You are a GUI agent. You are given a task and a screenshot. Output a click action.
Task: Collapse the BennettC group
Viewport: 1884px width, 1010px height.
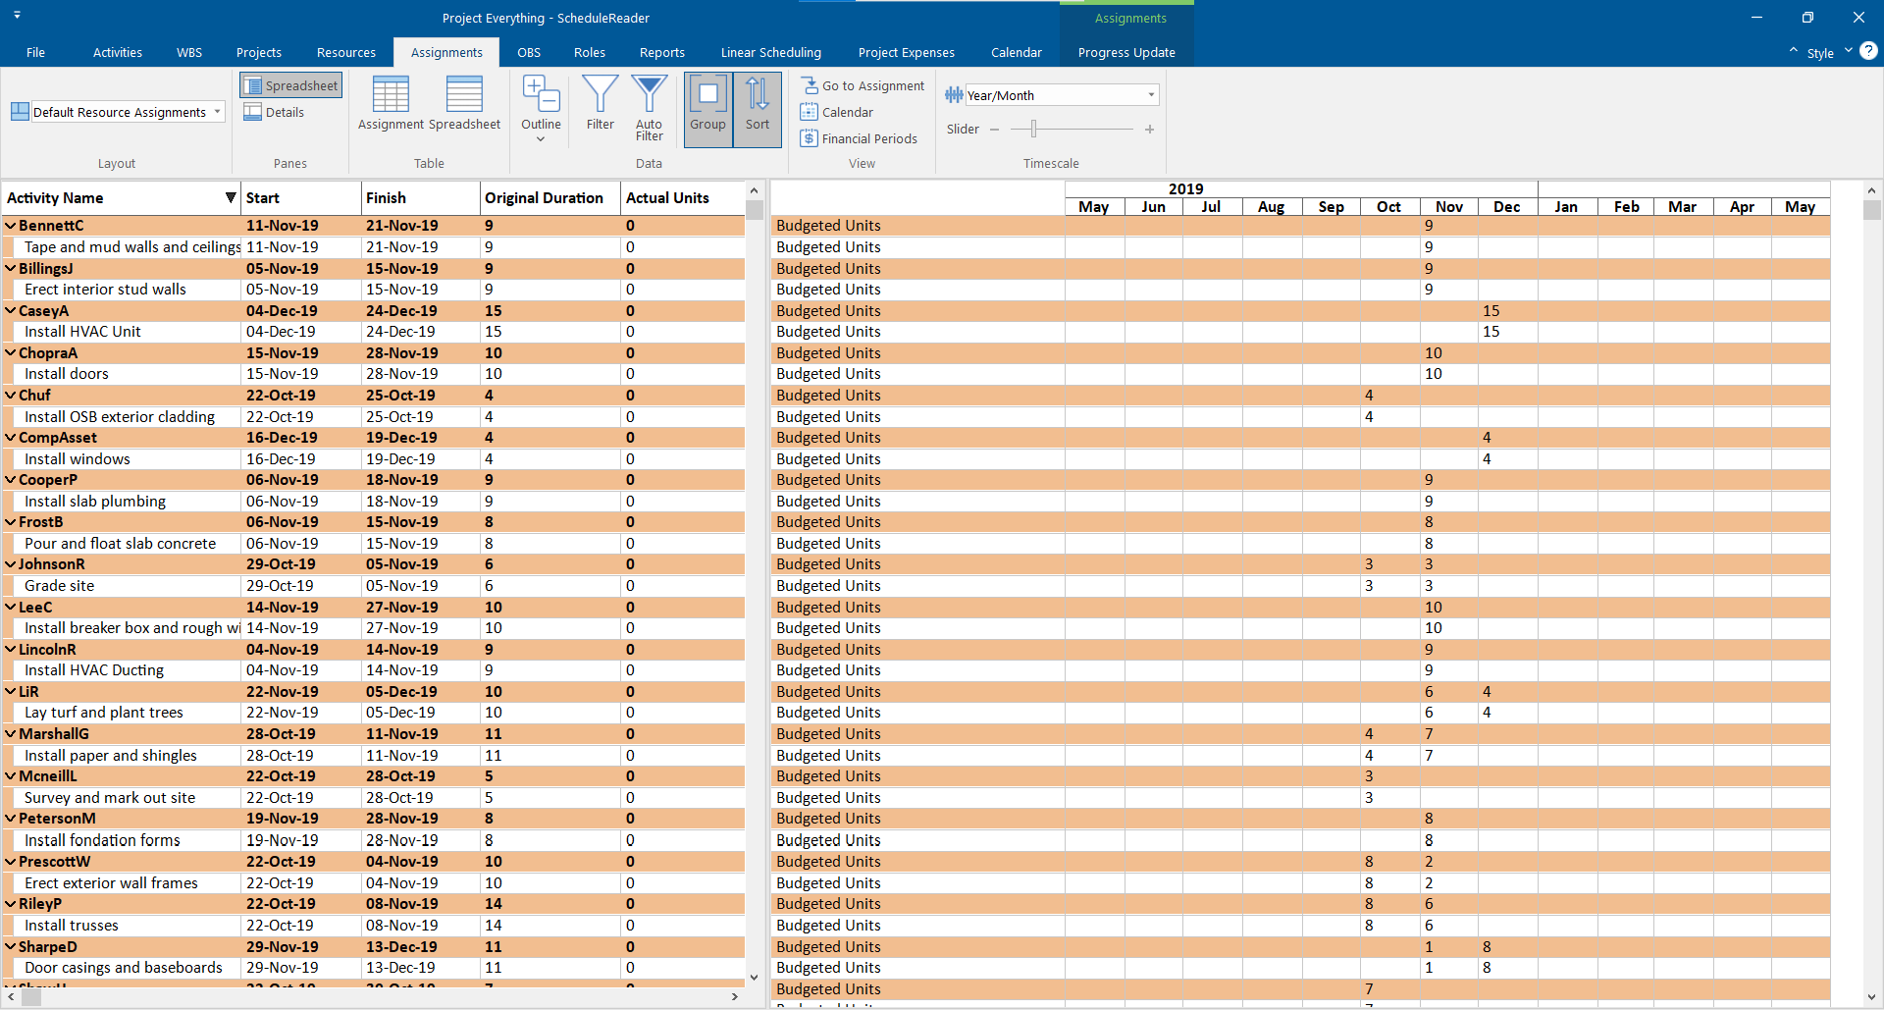click(11, 226)
